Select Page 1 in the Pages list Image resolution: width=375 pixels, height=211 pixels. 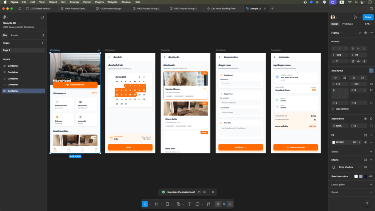click(7, 50)
